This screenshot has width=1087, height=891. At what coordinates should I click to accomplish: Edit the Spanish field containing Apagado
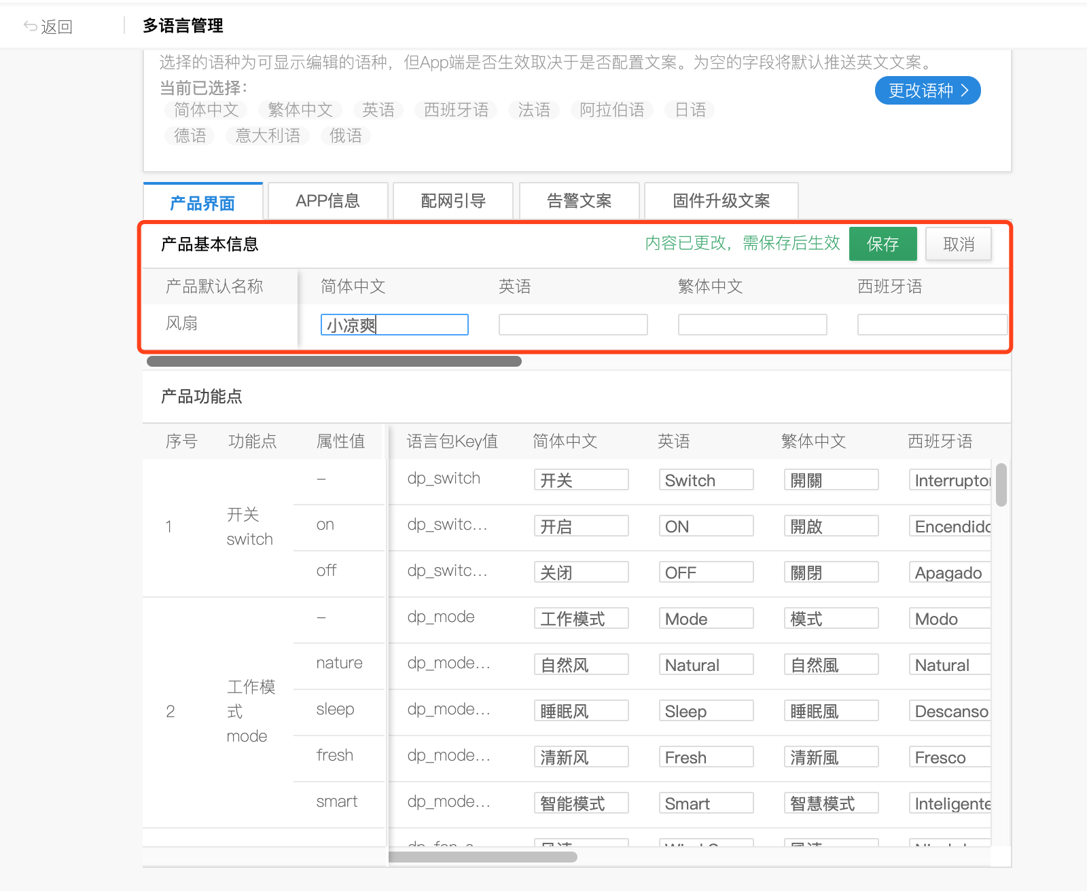coord(950,572)
